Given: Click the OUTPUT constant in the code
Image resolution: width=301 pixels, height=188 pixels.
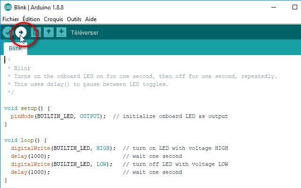Looking at the screenshot, I should tap(90, 116).
